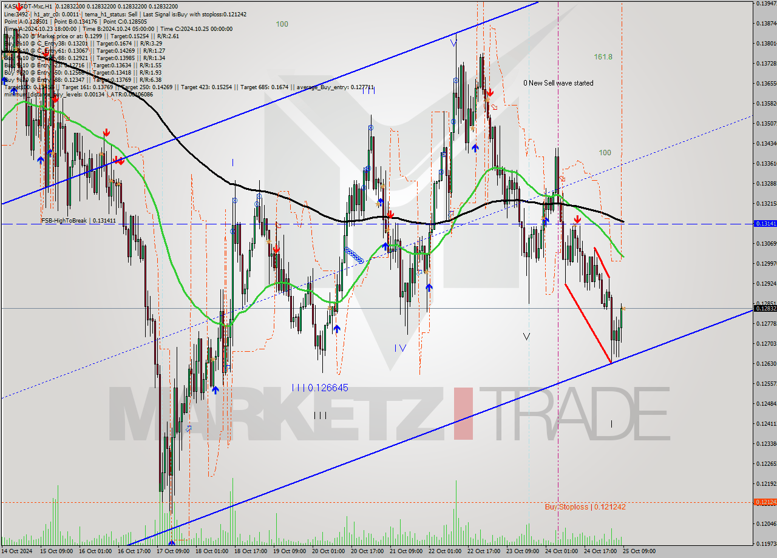The width and height of the screenshot is (777, 558).
Task: Click the orange 0.12124 stoploss price tag
Action: tap(765, 502)
